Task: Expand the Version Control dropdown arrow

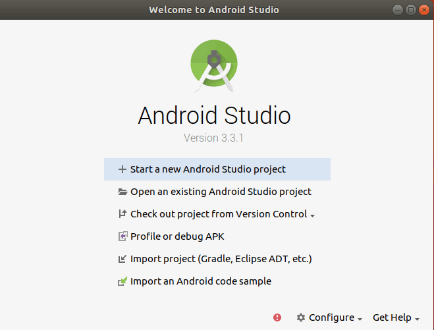Action: point(312,215)
